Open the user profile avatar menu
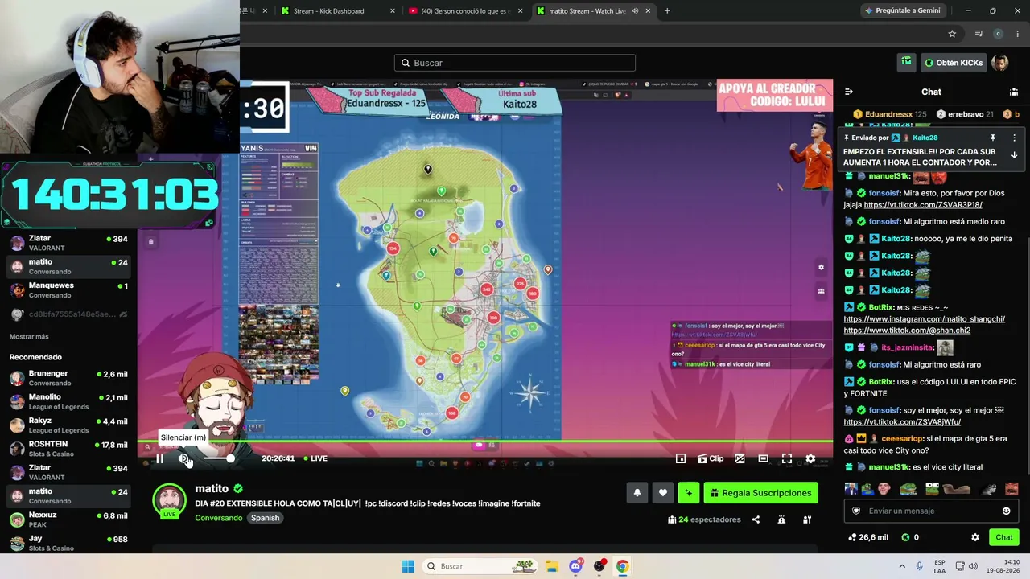This screenshot has width=1030, height=579. [x=1000, y=63]
